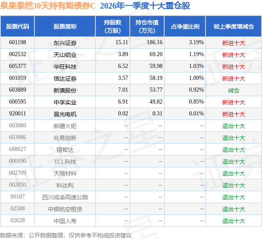Click net value ratio 0.01%
Viewport: 262px width, 239px height.
click(196, 113)
